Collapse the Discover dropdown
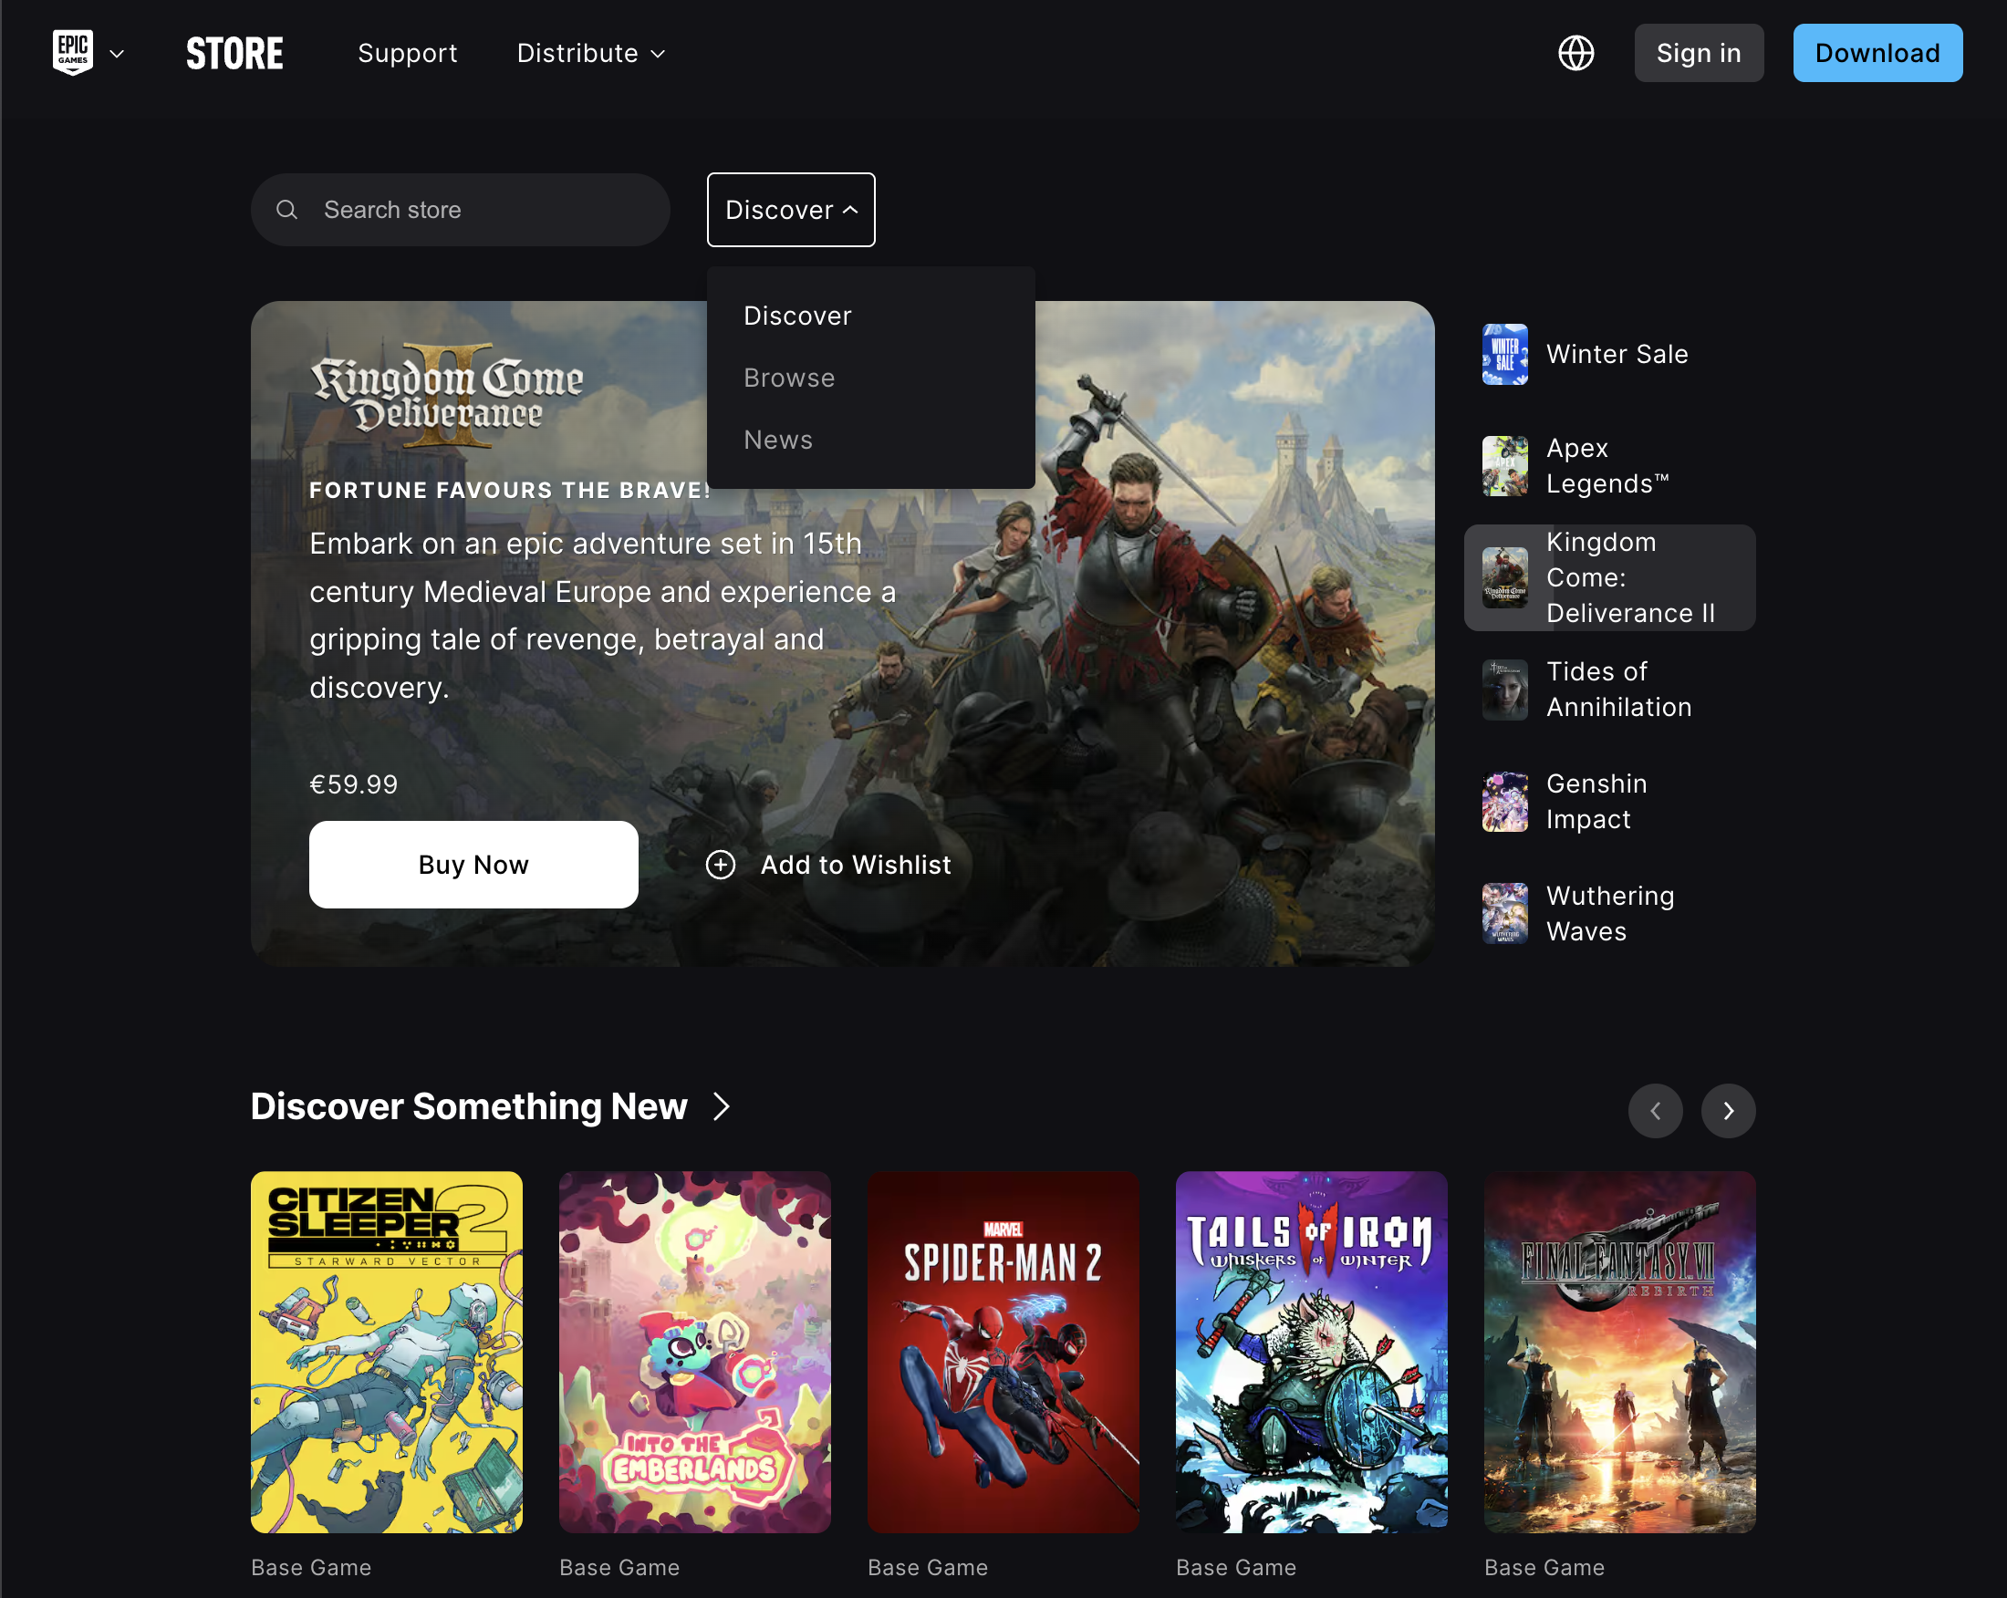 790,210
